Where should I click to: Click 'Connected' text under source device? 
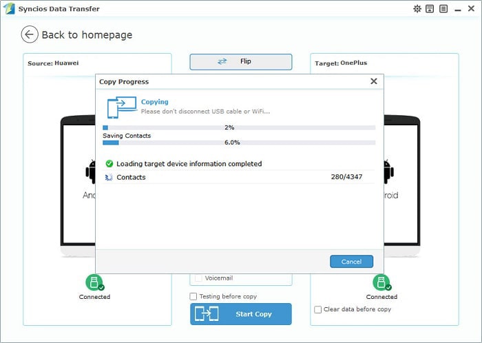[94, 297]
